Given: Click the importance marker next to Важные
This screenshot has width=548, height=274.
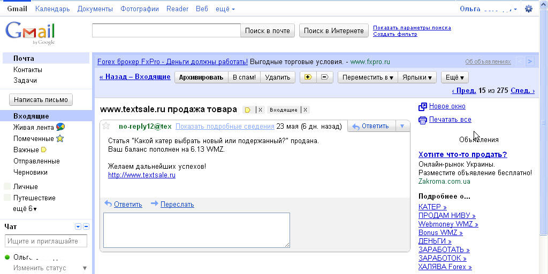Looking at the screenshot, I should coord(44,150).
